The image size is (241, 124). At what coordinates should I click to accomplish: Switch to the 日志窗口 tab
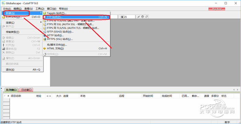point(26,90)
